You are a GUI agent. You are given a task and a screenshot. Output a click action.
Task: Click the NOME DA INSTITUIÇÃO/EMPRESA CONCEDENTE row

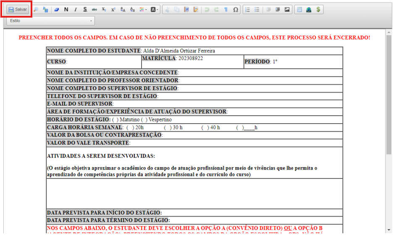click(x=194, y=72)
